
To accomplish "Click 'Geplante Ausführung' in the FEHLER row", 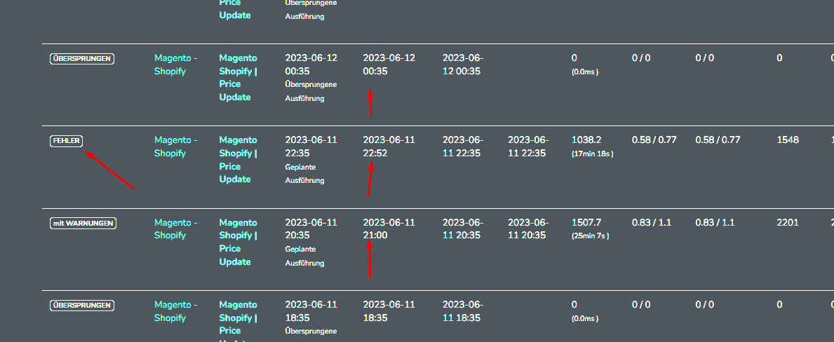I will (x=305, y=174).
